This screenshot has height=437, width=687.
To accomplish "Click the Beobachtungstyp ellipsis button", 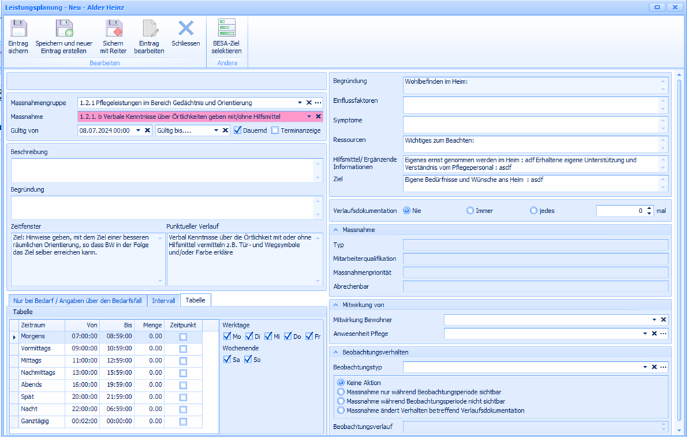I will pos(664,367).
